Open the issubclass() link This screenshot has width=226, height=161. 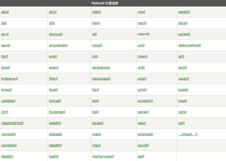[101, 79]
